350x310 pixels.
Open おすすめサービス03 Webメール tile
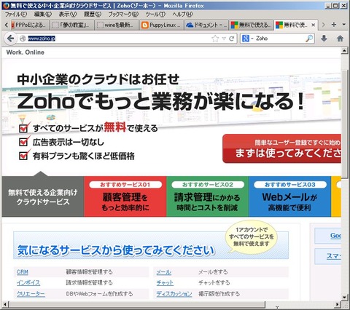click(289, 196)
